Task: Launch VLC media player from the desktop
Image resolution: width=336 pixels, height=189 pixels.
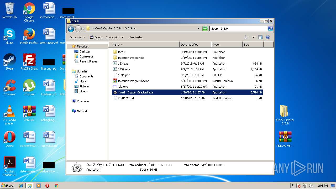Action: click(9, 115)
